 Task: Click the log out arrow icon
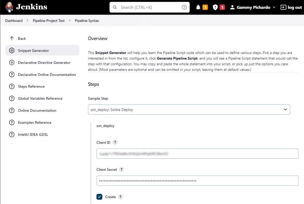tap(283, 7)
